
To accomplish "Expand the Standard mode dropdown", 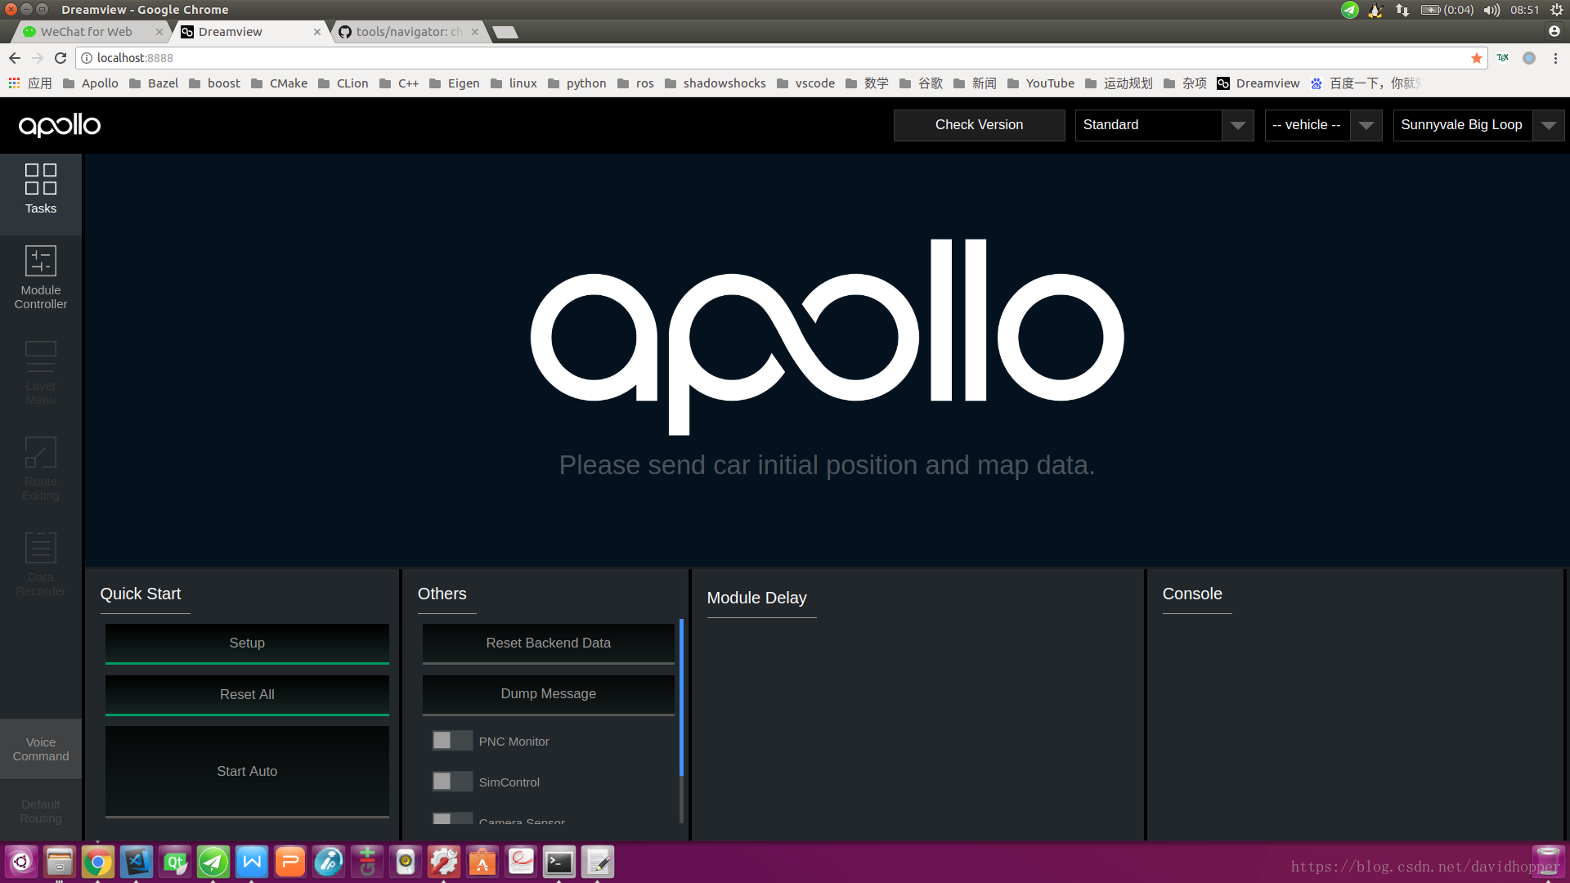I will [1237, 125].
